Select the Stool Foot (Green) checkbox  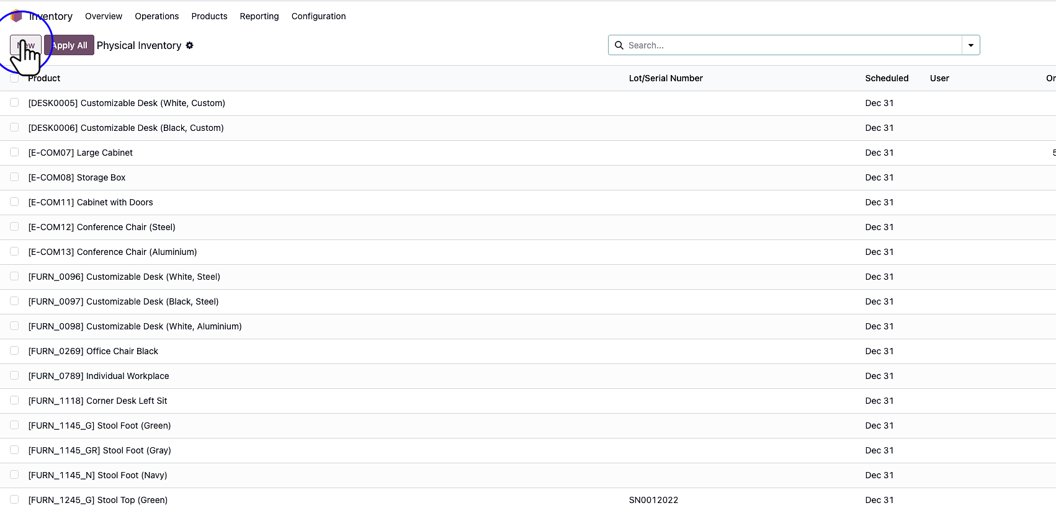click(14, 426)
